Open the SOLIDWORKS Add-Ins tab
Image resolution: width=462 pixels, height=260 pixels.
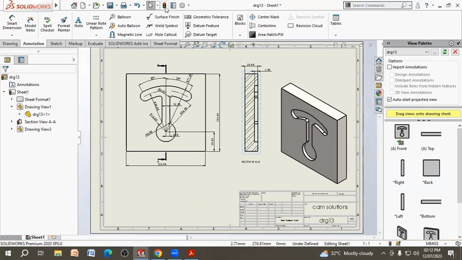click(128, 44)
